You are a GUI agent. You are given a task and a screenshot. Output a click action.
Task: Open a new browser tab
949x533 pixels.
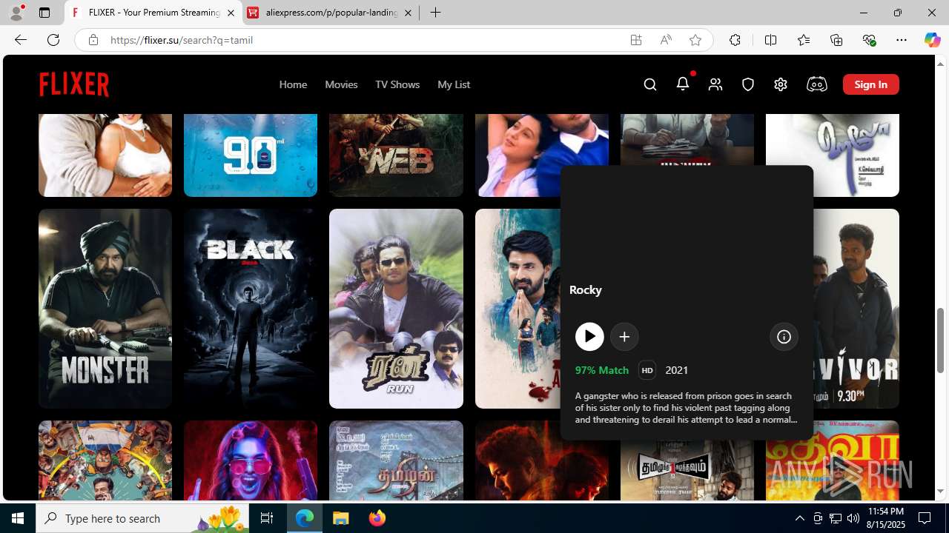(x=436, y=13)
